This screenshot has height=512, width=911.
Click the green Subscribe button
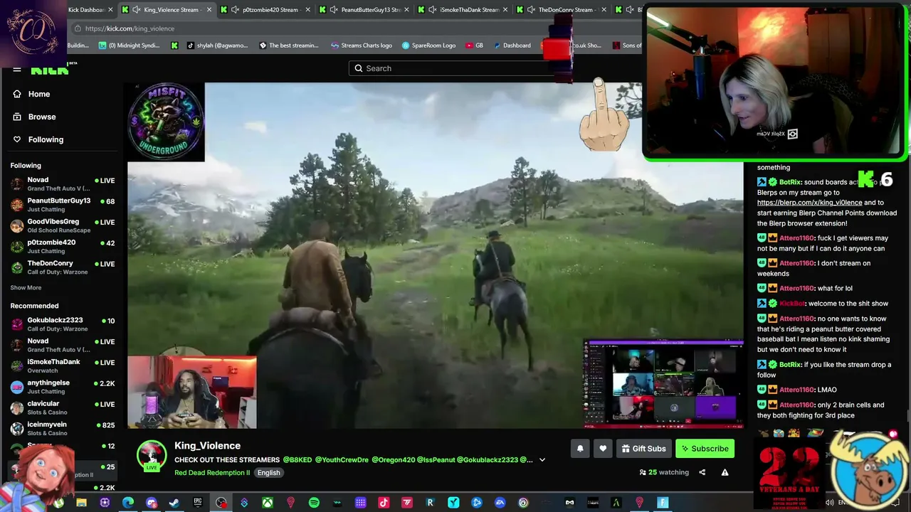(x=705, y=449)
